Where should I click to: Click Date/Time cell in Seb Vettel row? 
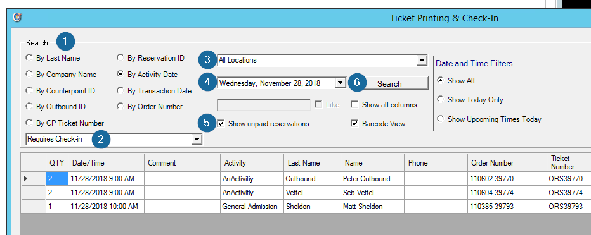click(x=107, y=193)
